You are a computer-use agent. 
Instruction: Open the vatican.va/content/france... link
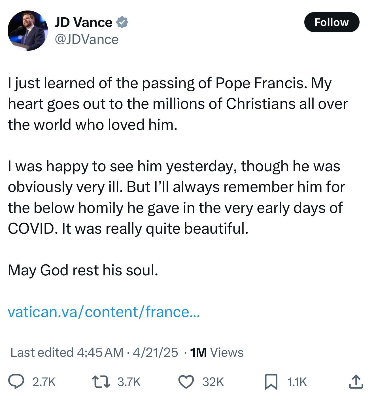(x=104, y=312)
